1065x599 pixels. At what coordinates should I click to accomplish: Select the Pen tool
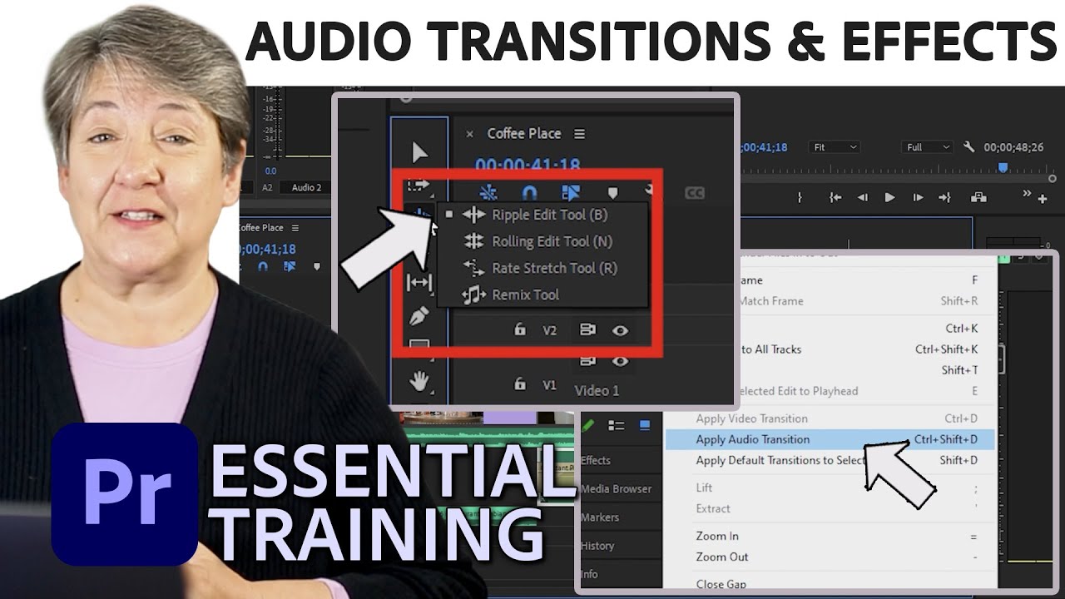tap(419, 315)
